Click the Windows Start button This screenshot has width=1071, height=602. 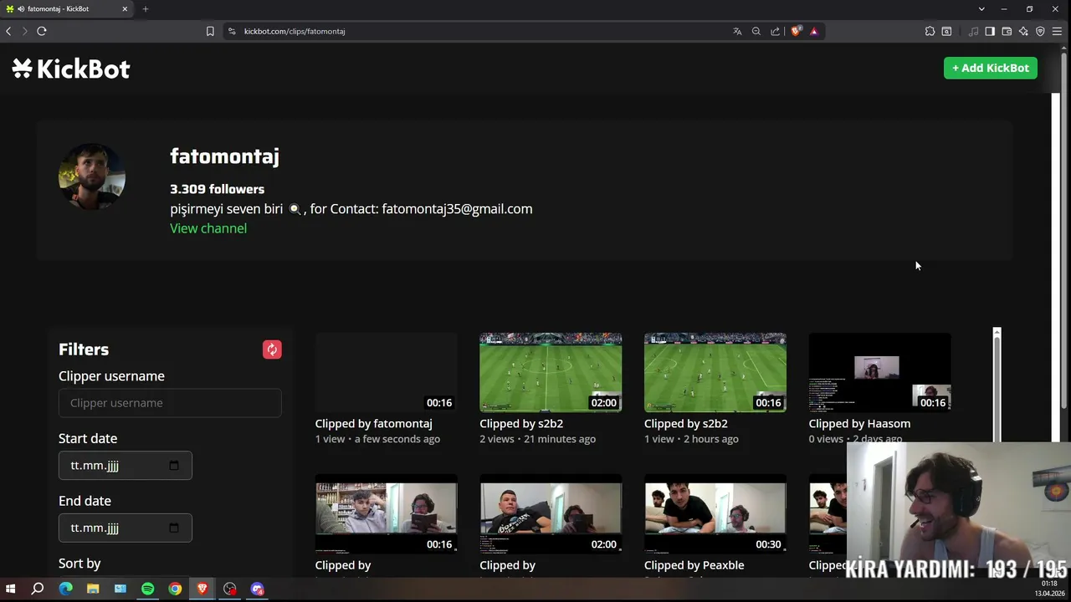[11, 589]
